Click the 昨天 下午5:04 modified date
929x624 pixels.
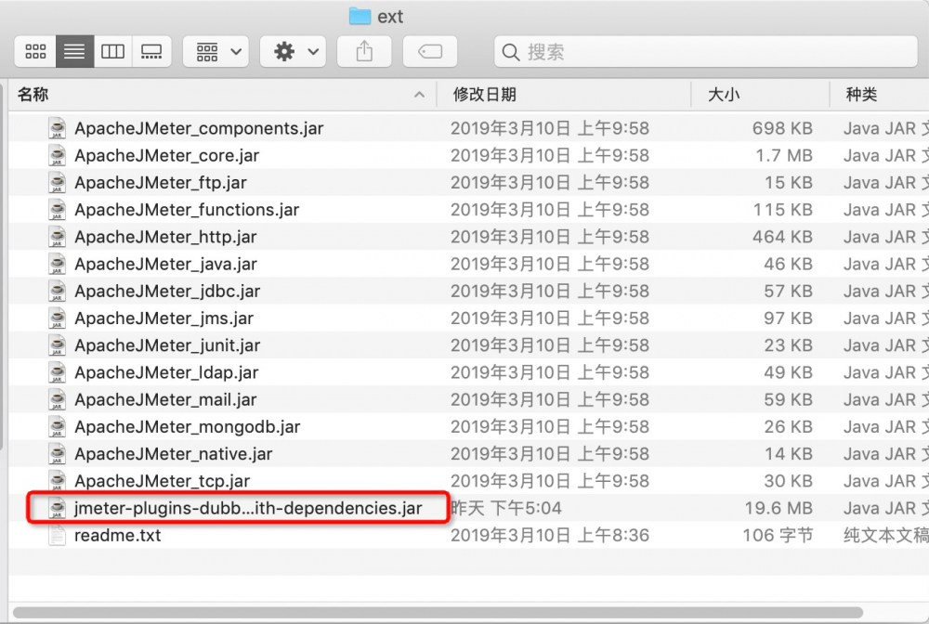(506, 509)
